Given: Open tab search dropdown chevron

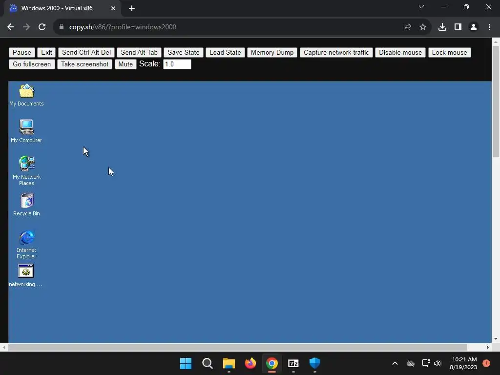Looking at the screenshot, I should point(421,7).
